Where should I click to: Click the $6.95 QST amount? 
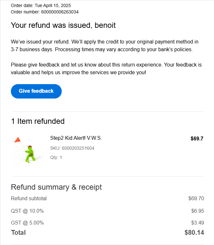click(x=197, y=211)
